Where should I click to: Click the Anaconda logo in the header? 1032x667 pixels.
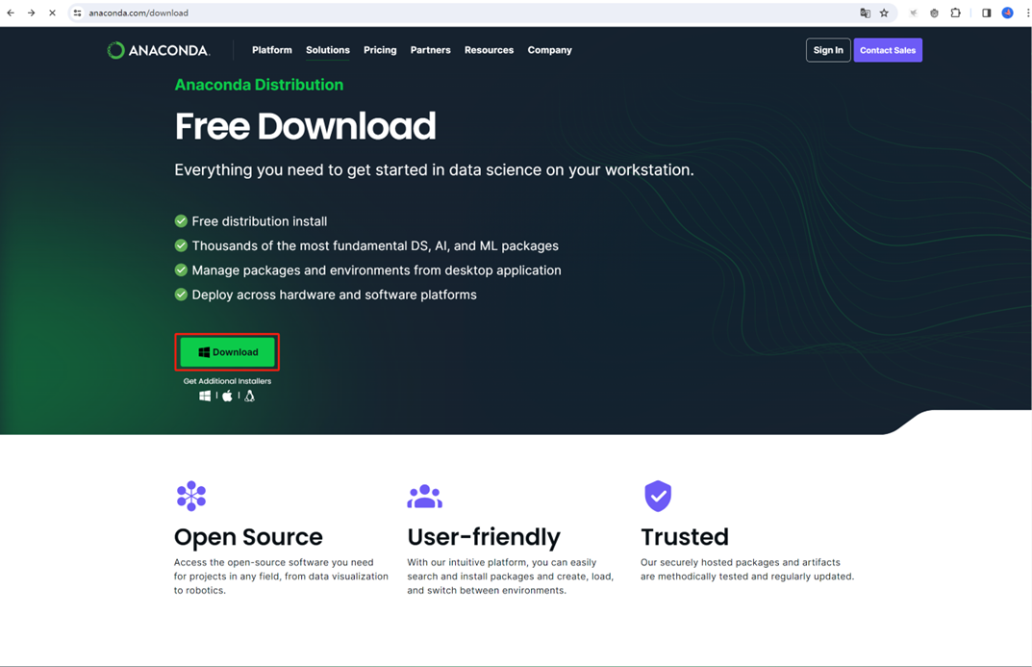click(x=159, y=50)
